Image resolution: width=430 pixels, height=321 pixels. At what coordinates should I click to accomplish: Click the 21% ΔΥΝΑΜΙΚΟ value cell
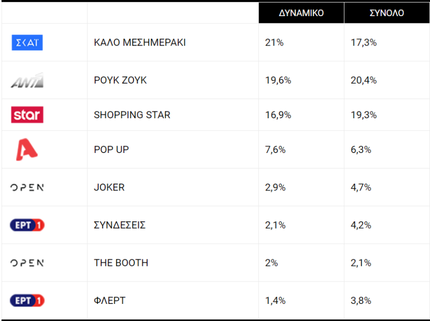pos(274,43)
